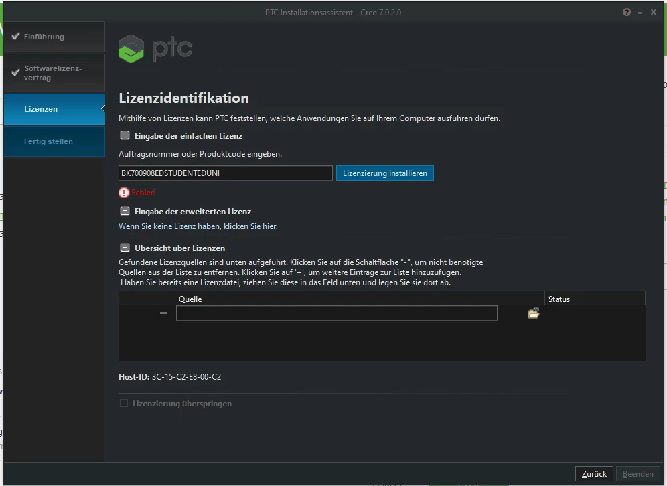667x486 pixels.
Task: Click the Quelle column header
Action: (x=360, y=299)
